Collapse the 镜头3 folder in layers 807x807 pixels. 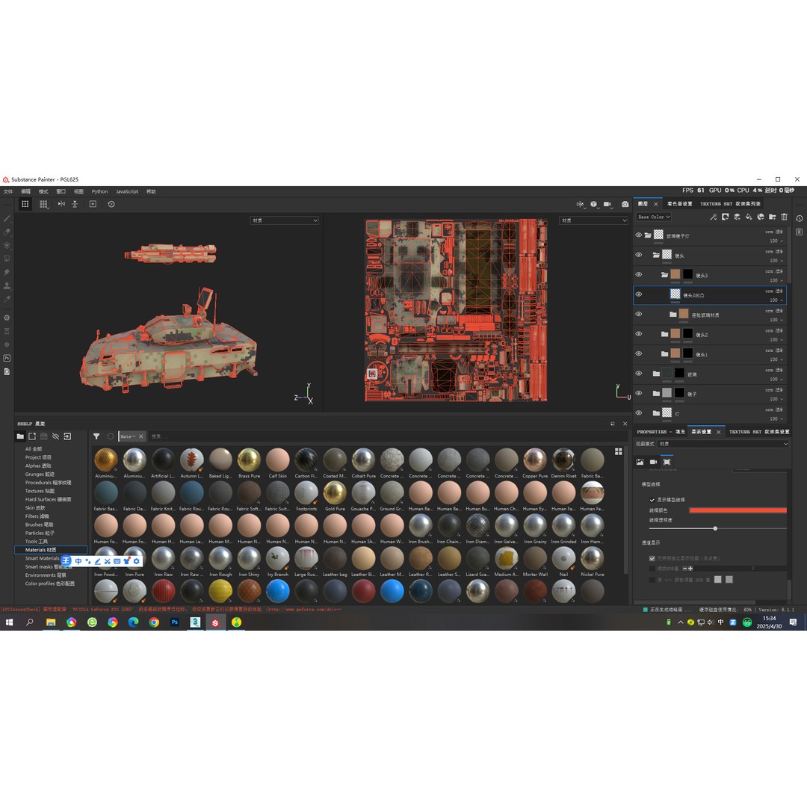coord(664,275)
